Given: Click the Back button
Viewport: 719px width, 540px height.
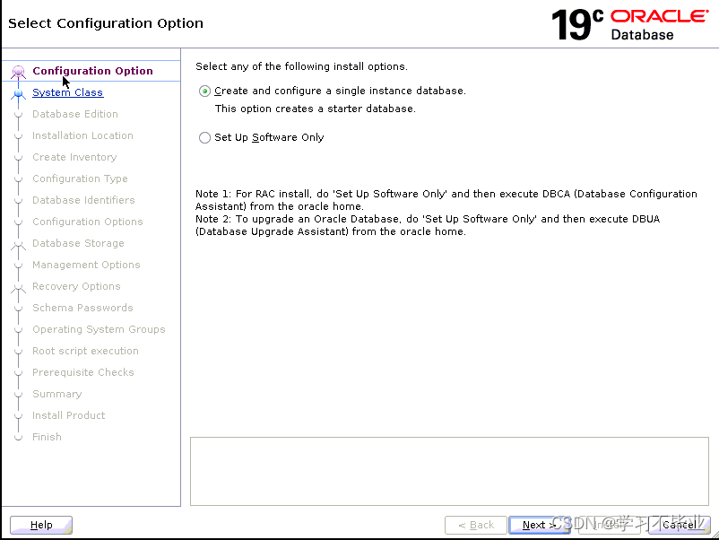Looking at the screenshot, I should coord(475,525).
